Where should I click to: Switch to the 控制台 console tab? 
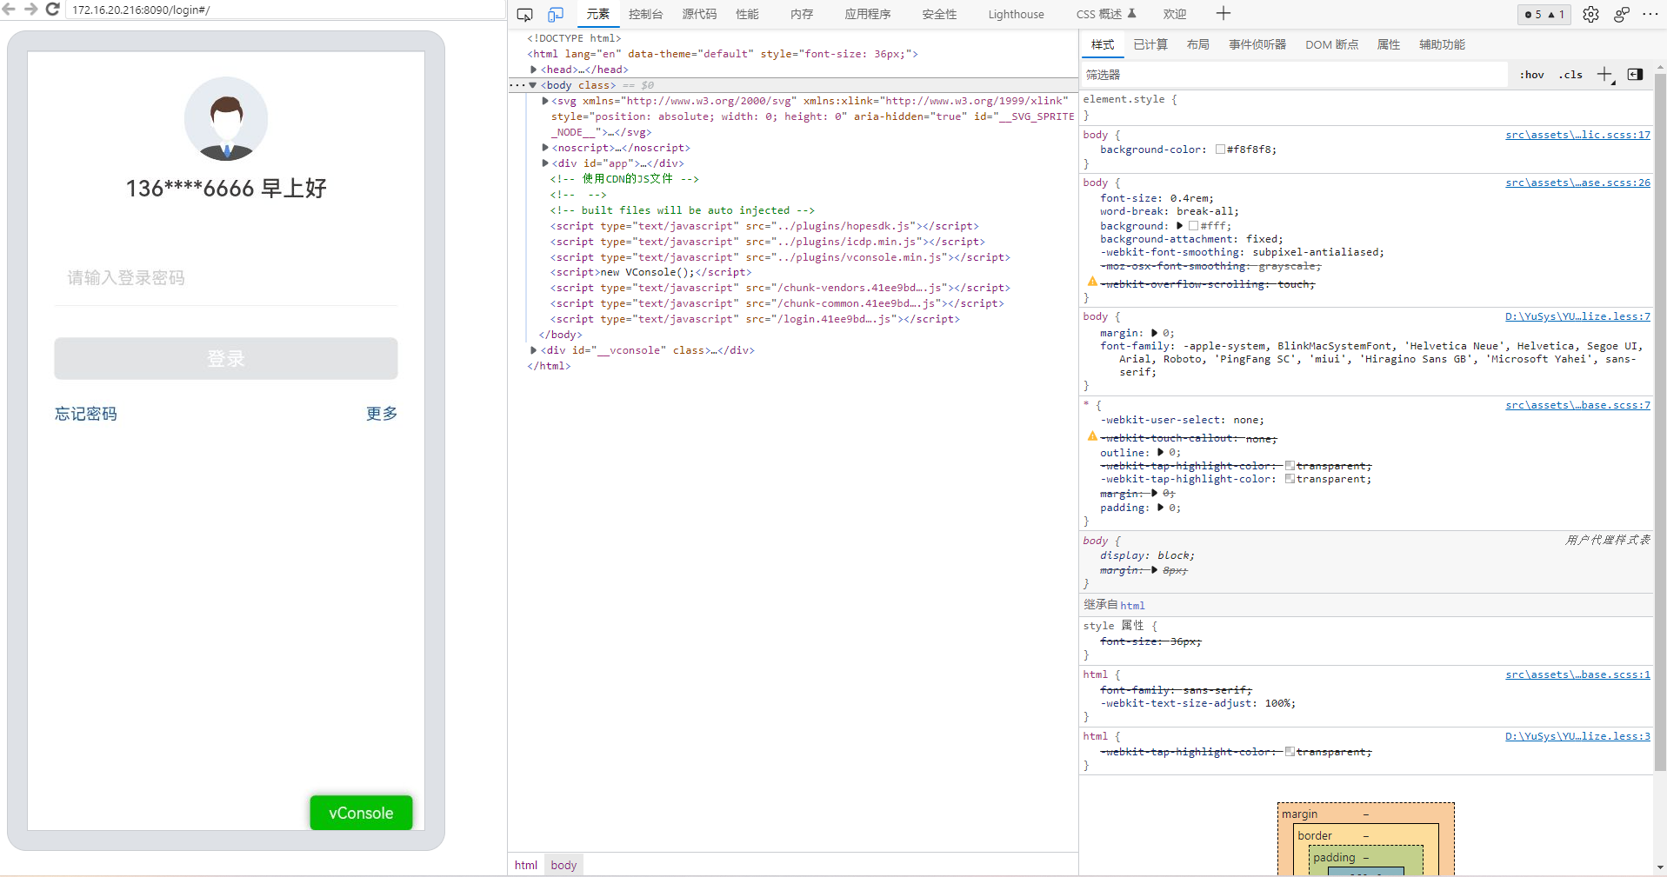645,14
